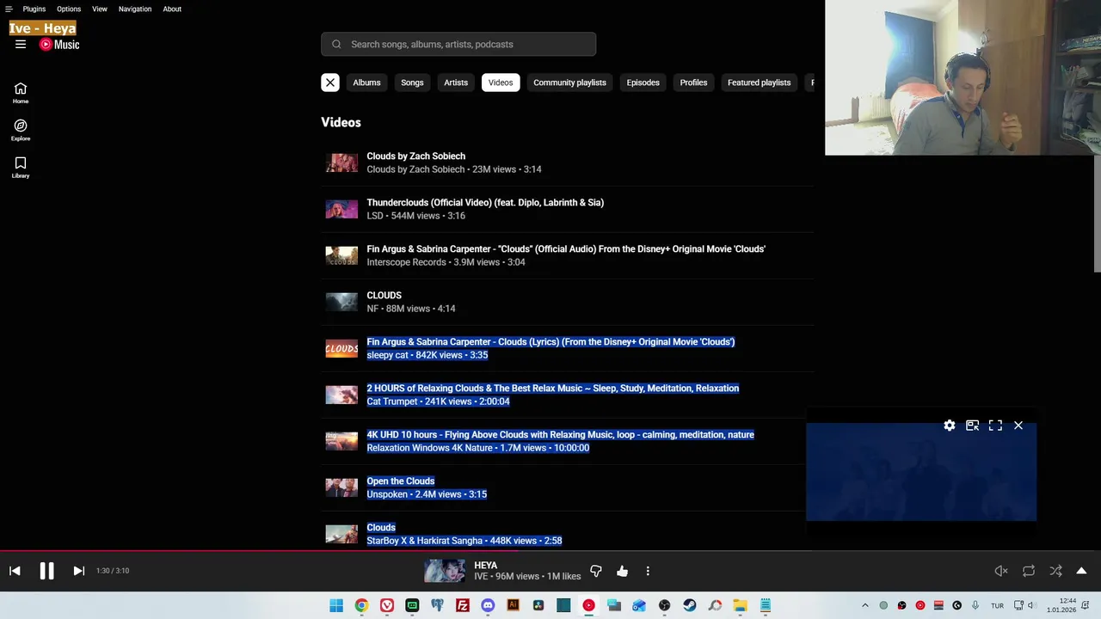Click the HEYA album thumbnail in player bar

coord(445,571)
